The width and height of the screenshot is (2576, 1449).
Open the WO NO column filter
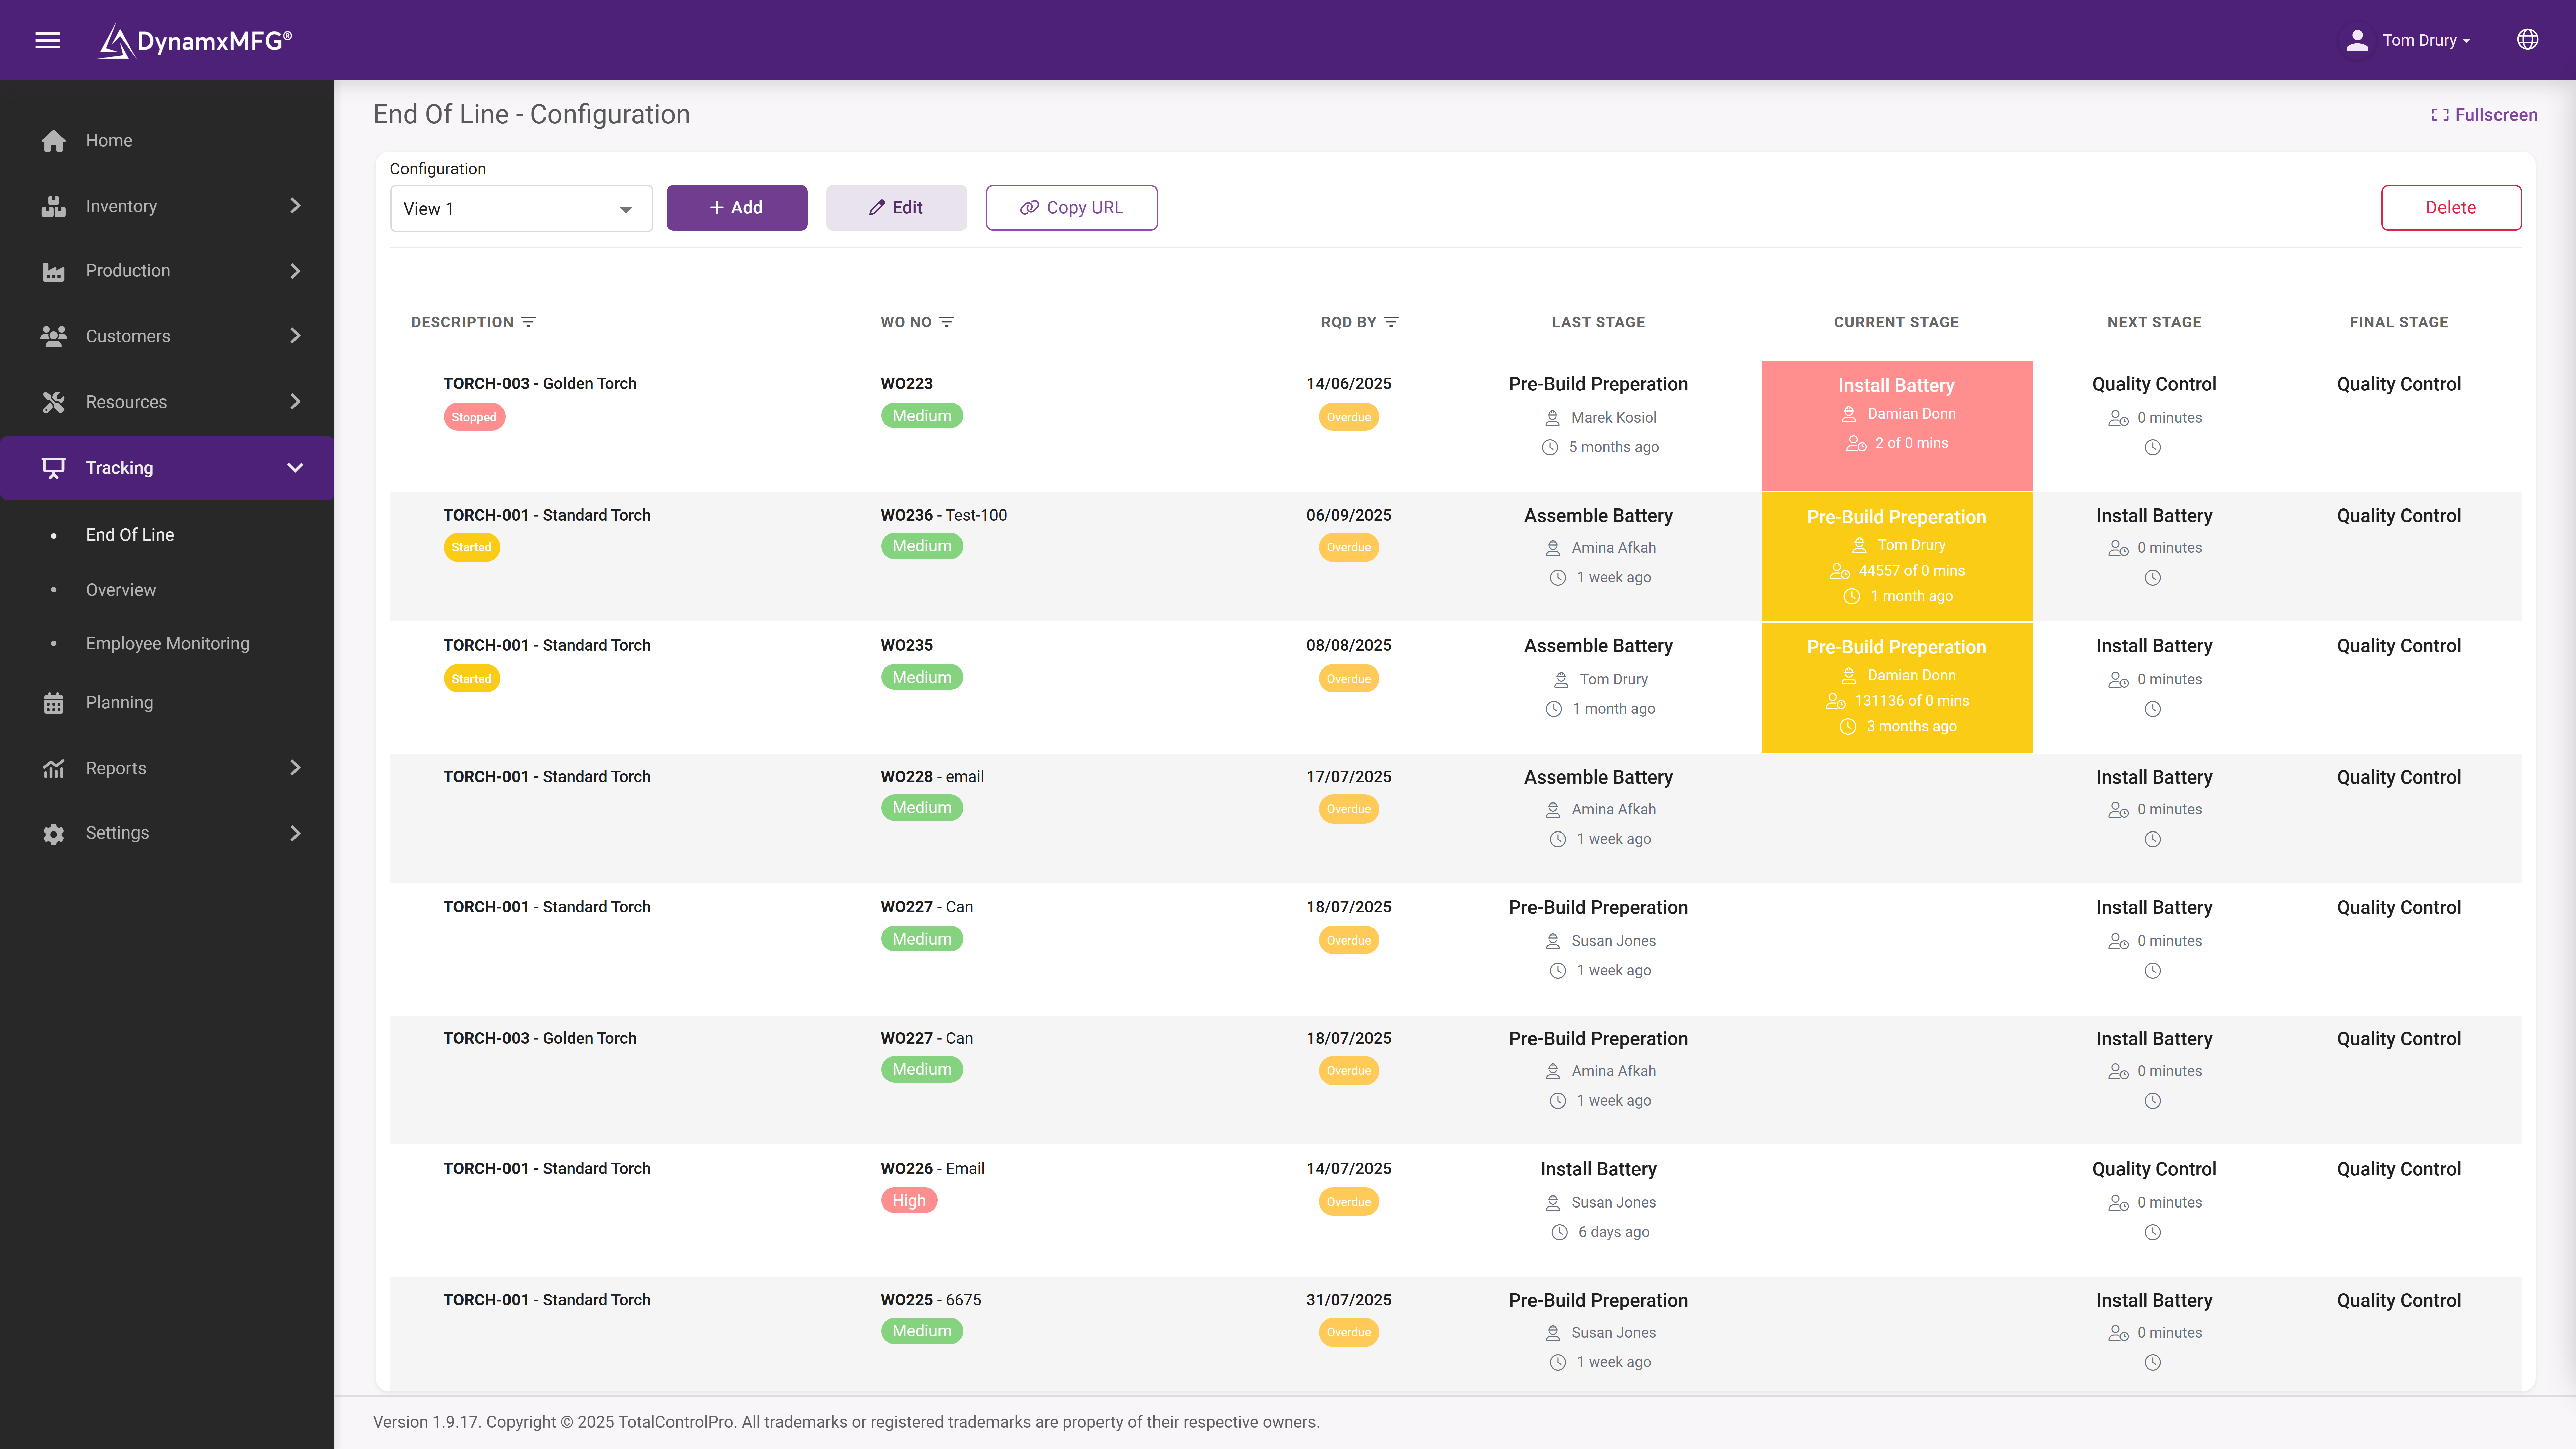(x=948, y=322)
